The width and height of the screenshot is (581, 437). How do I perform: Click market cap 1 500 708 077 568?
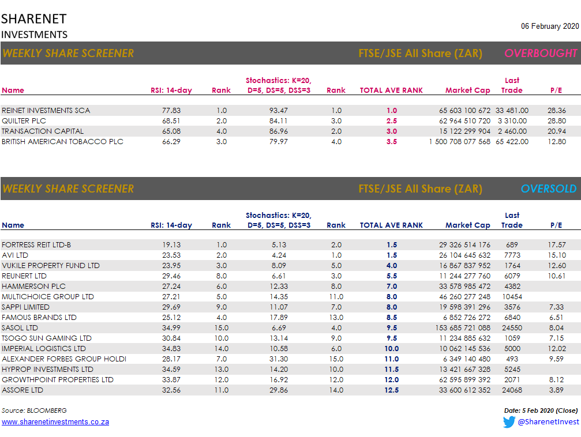click(x=459, y=141)
